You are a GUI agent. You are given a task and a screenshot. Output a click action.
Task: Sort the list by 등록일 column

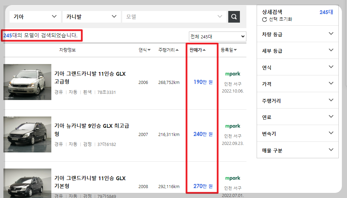229,50
